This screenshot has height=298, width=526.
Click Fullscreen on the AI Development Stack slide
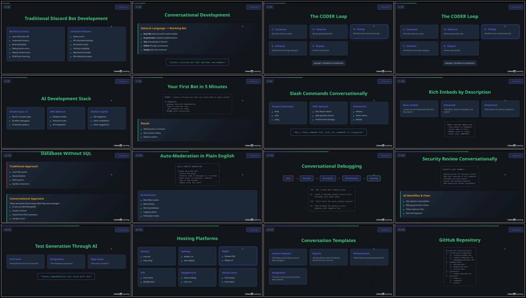(122, 81)
